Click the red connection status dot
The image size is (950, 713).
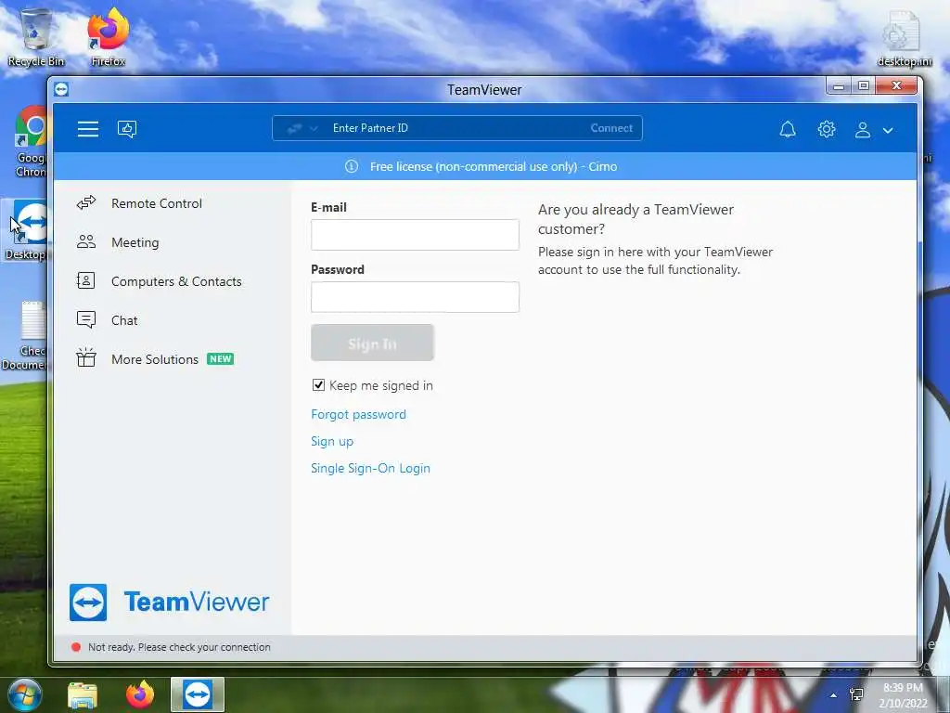[76, 647]
